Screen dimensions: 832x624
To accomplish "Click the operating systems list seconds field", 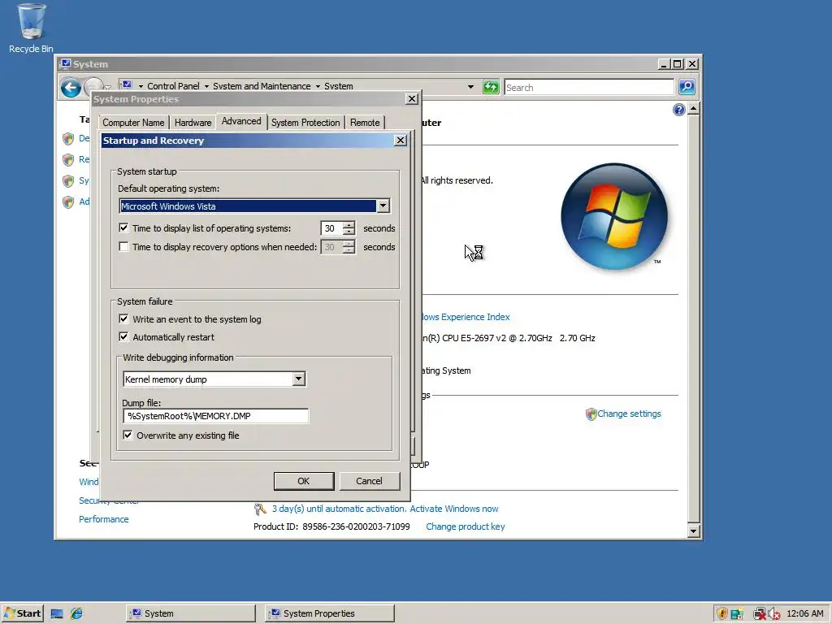I will point(331,228).
